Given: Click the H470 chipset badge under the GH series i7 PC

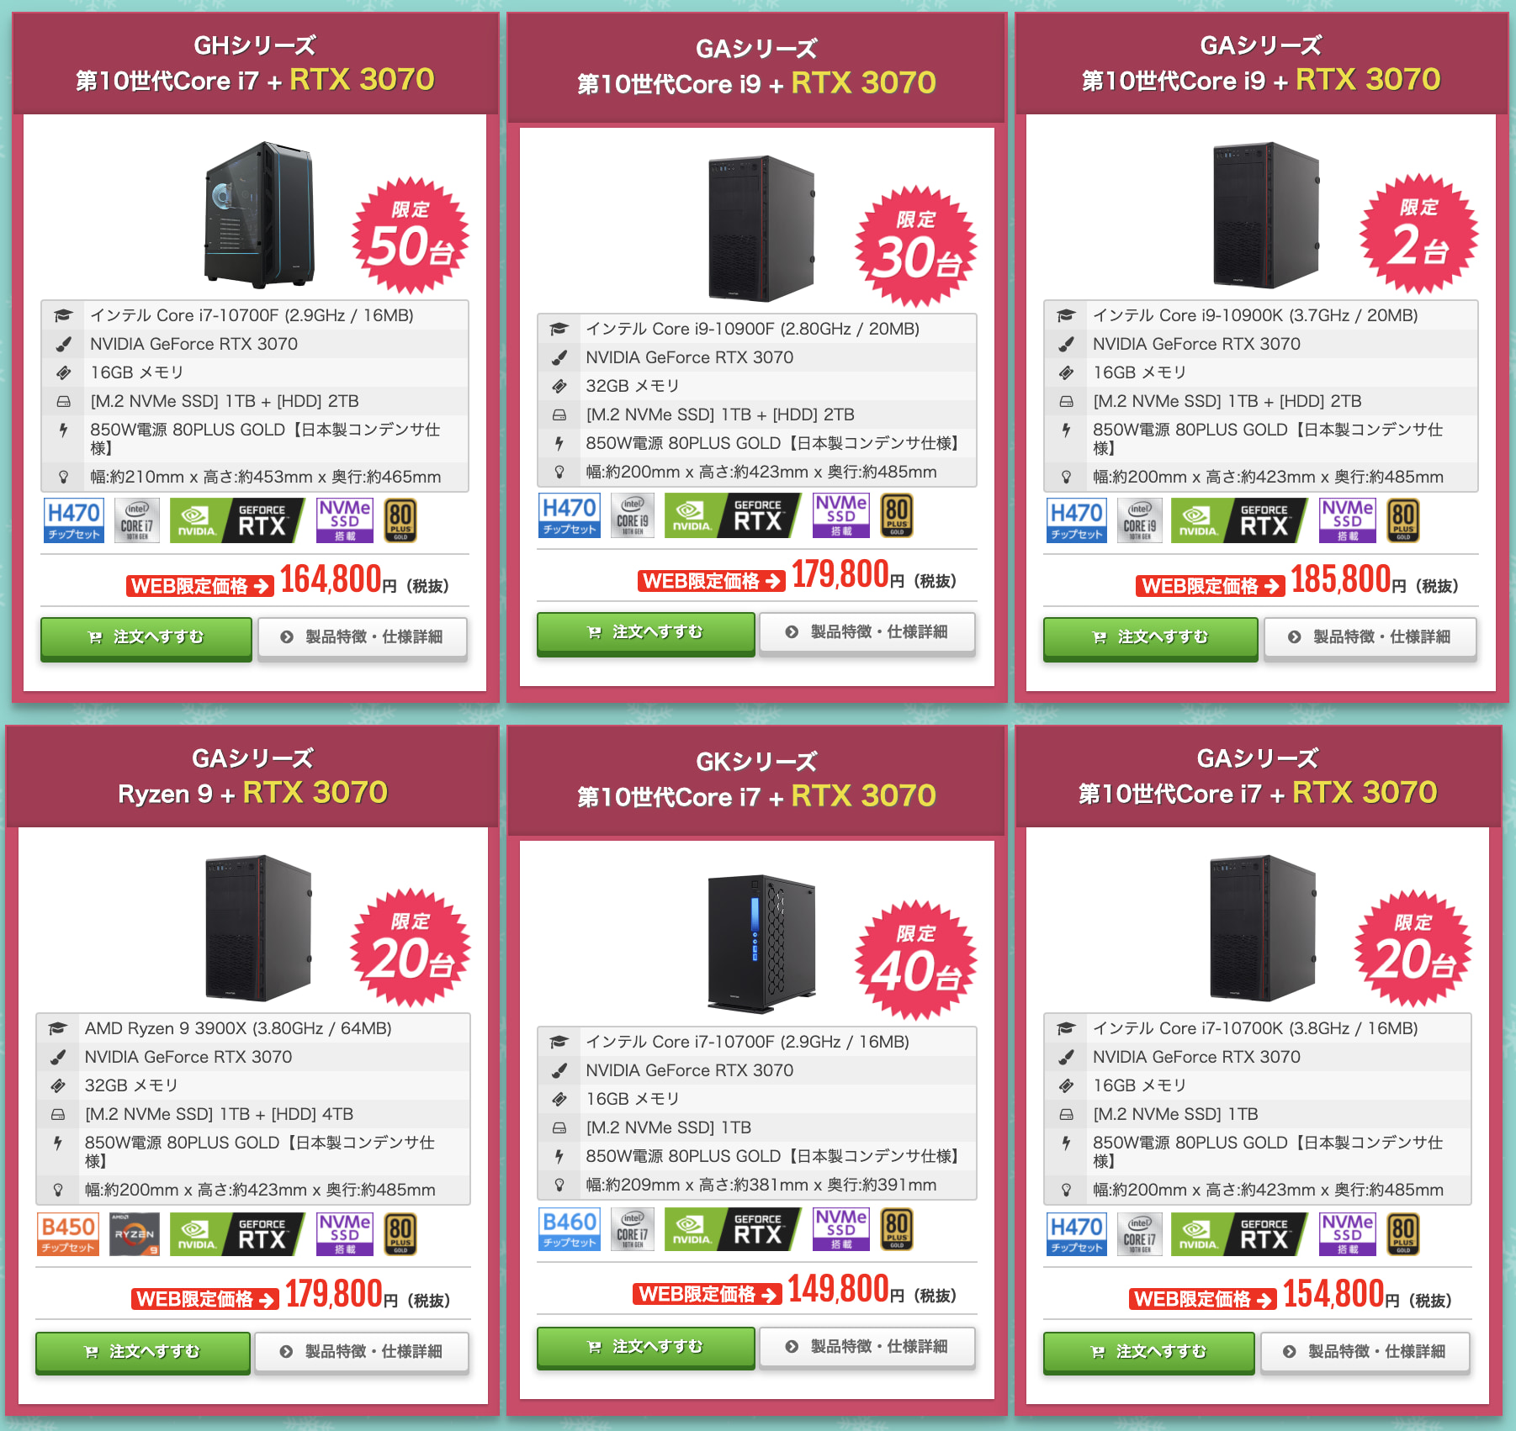Looking at the screenshot, I should click(x=74, y=520).
